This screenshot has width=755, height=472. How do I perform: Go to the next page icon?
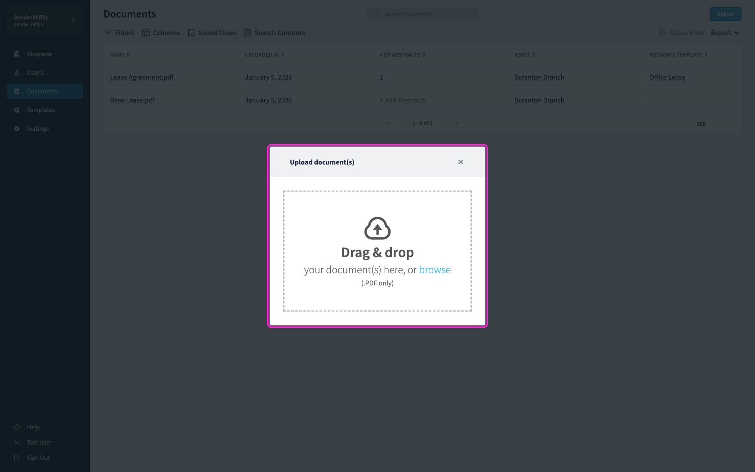pos(443,123)
